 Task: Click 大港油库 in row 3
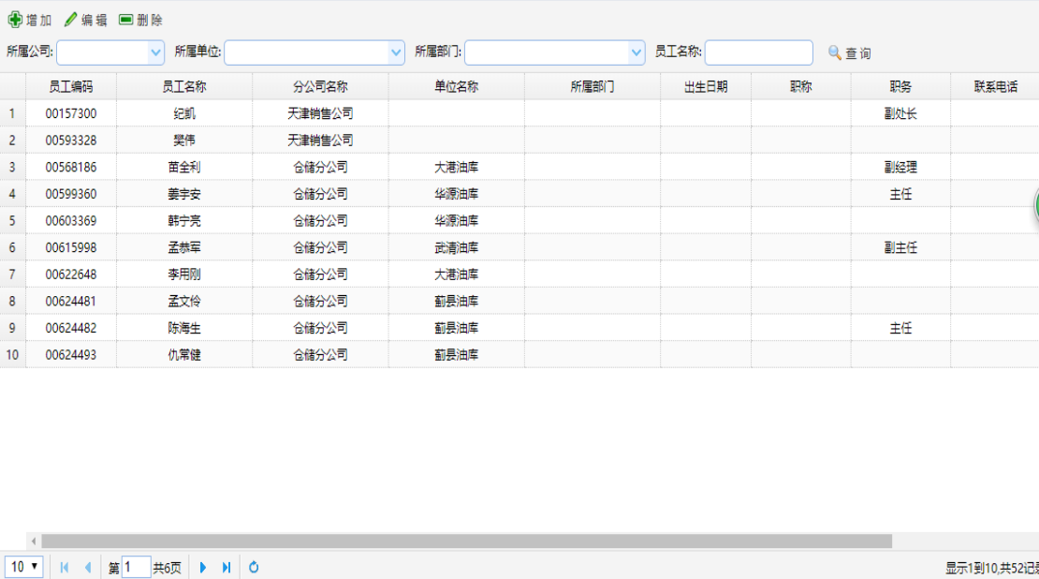[x=457, y=167]
